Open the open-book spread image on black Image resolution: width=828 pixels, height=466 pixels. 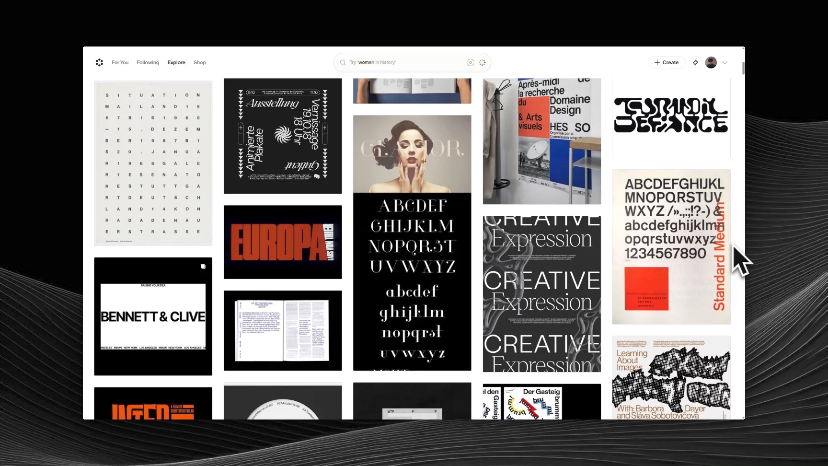coord(283,330)
